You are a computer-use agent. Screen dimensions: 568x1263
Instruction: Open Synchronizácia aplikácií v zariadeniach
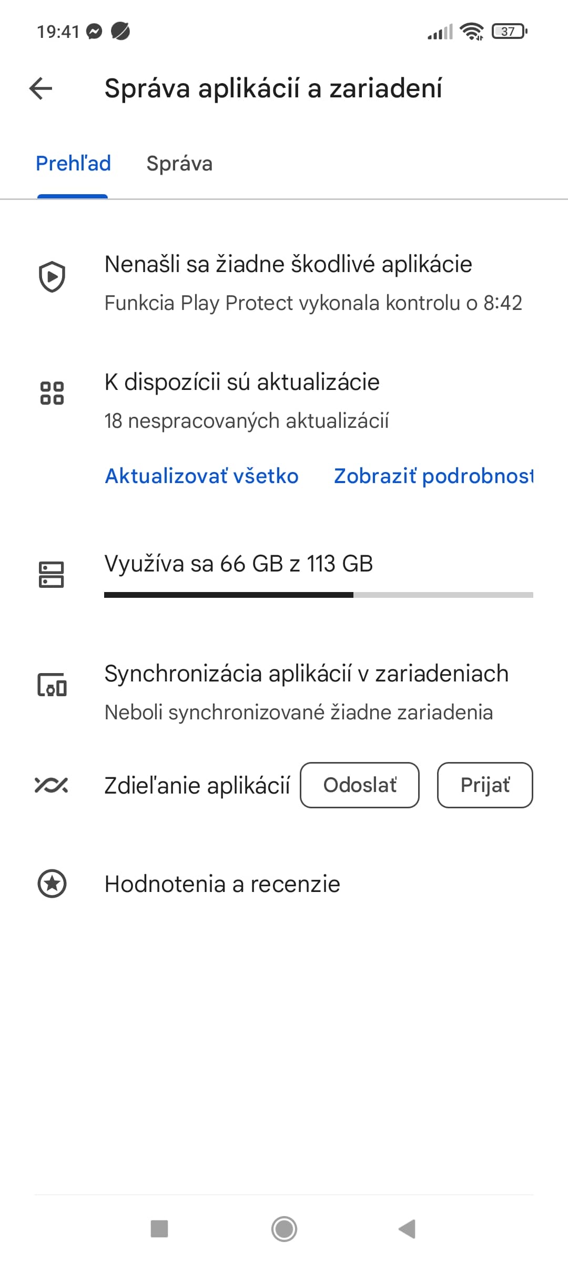284,692
